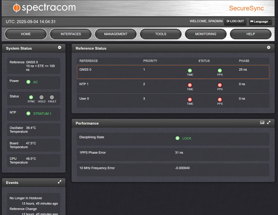Open the HELP menu

[x=251, y=34]
